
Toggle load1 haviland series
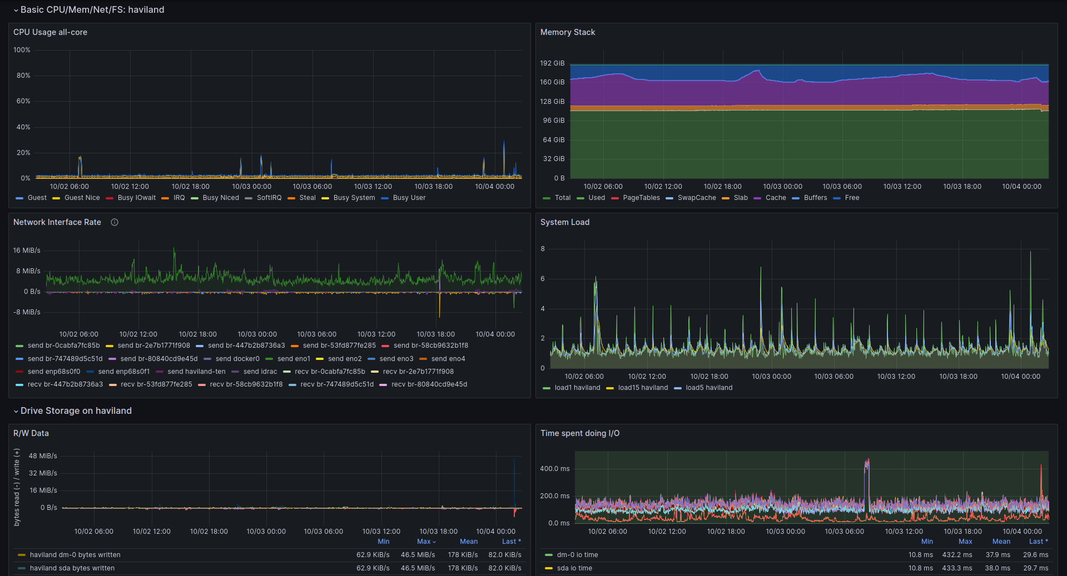click(x=577, y=388)
